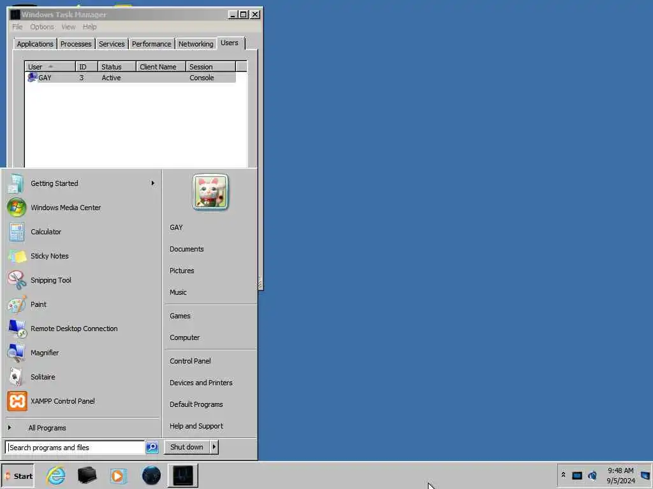Screen dimensions: 653x489
Task: Launch the Snipping Tool
Action: pos(82,280)
